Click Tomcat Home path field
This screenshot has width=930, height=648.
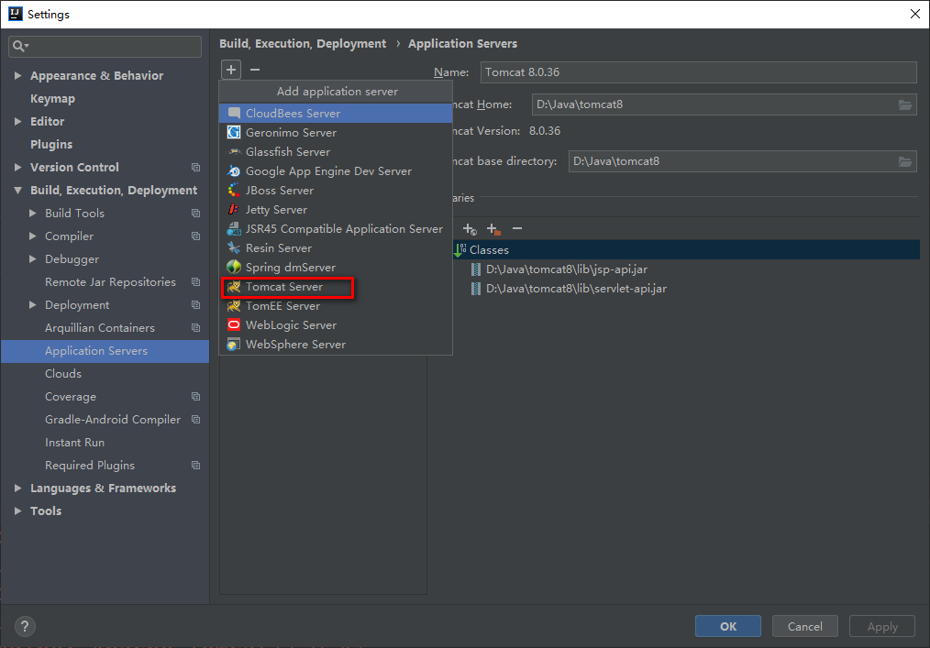(x=725, y=104)
